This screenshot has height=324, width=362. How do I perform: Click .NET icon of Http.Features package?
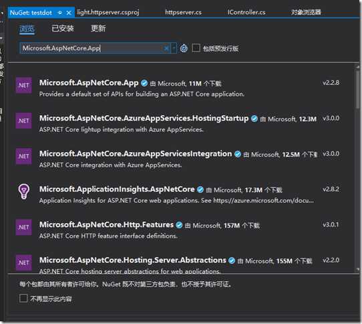tap(24, 227)
